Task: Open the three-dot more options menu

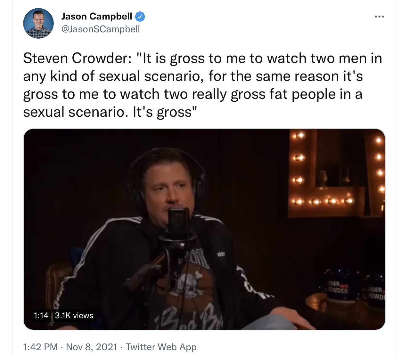Action: point(379,16)
